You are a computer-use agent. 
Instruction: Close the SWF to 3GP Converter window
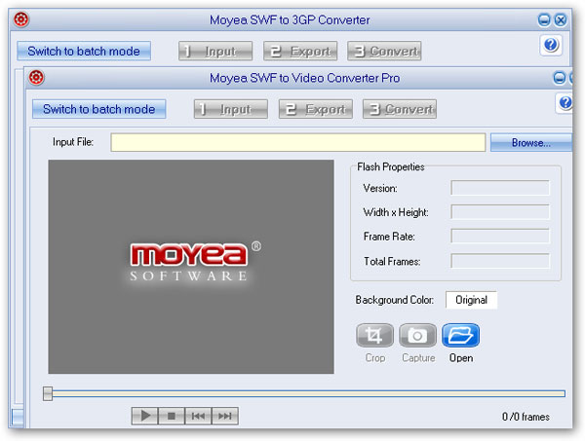pyautogui.click(x=561, y=19)
